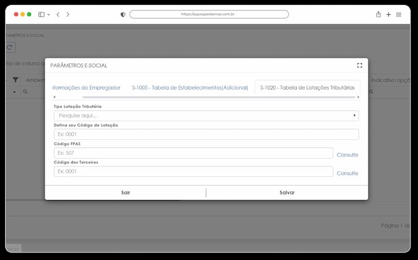Image resolution: width=418 pixels, height=260 pixels.
Task: Click the Salvar button
Action: tap(287, 193)
